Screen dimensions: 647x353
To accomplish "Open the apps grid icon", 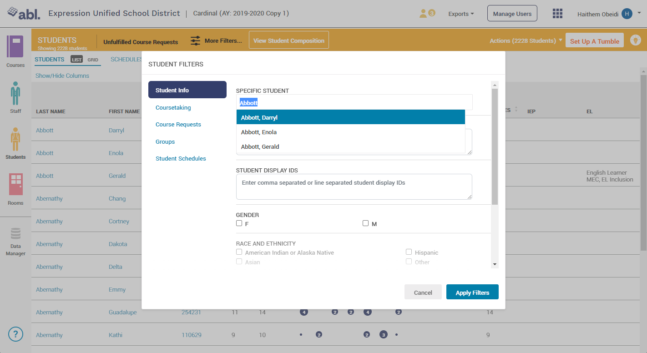I will point(557,14).
